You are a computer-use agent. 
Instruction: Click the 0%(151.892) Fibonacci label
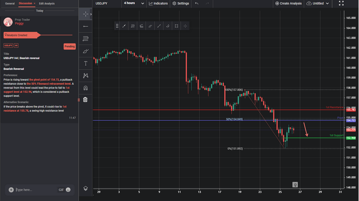pos(235,149)
